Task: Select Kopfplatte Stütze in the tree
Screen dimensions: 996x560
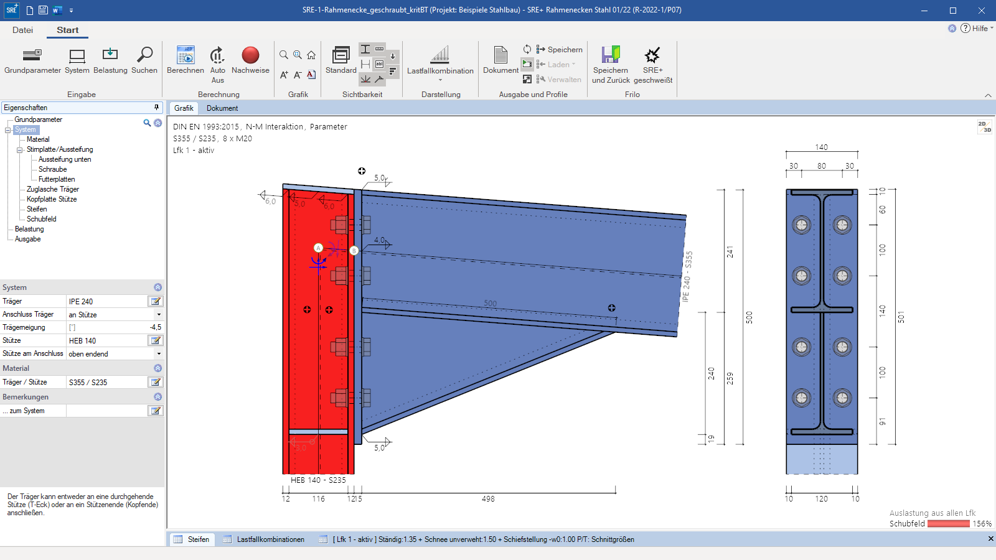Action: pos(52,199)
